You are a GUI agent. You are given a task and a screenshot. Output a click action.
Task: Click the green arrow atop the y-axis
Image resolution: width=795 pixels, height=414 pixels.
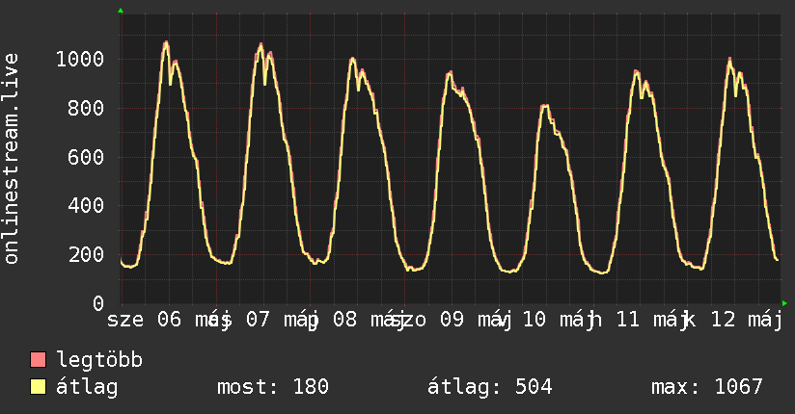pos(121,11)
